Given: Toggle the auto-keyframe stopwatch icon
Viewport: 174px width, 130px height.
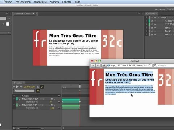Looking at the screenshot, I should pyautogui.click(x=38, y=87).
